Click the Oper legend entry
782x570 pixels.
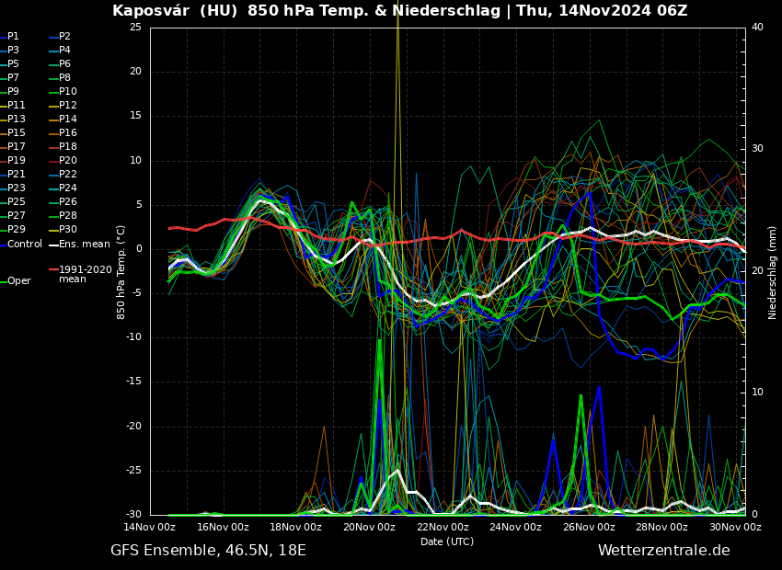coord(18,281)
